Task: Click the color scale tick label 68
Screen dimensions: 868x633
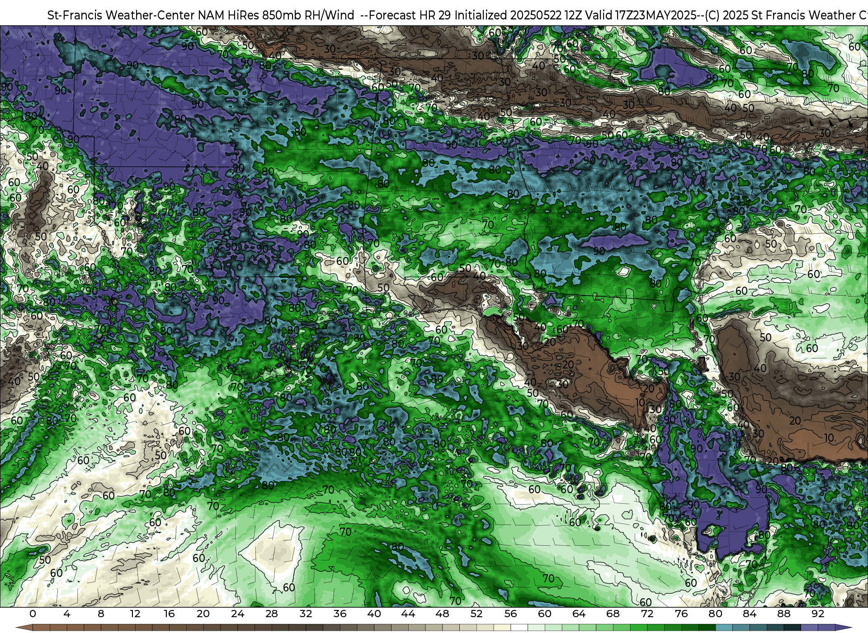Action: 613,614
